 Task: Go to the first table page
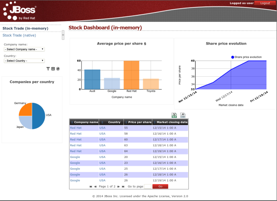coord(91,187)
